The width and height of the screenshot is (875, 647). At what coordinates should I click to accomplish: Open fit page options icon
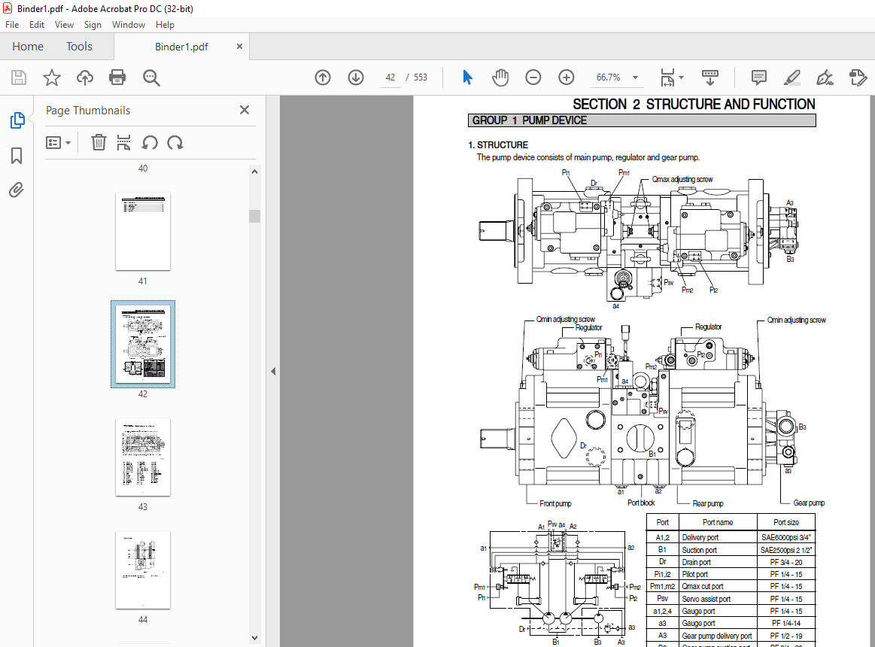point(667,77)
